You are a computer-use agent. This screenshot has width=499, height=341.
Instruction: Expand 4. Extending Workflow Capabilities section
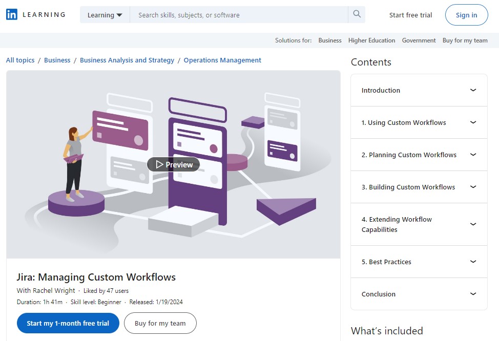[419, 224]
